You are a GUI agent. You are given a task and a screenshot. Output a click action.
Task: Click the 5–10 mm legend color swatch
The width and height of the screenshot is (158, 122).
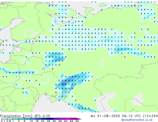coord(27,119)
